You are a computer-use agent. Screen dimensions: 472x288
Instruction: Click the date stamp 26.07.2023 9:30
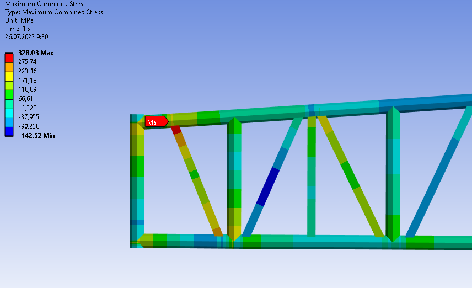[26, 37]
